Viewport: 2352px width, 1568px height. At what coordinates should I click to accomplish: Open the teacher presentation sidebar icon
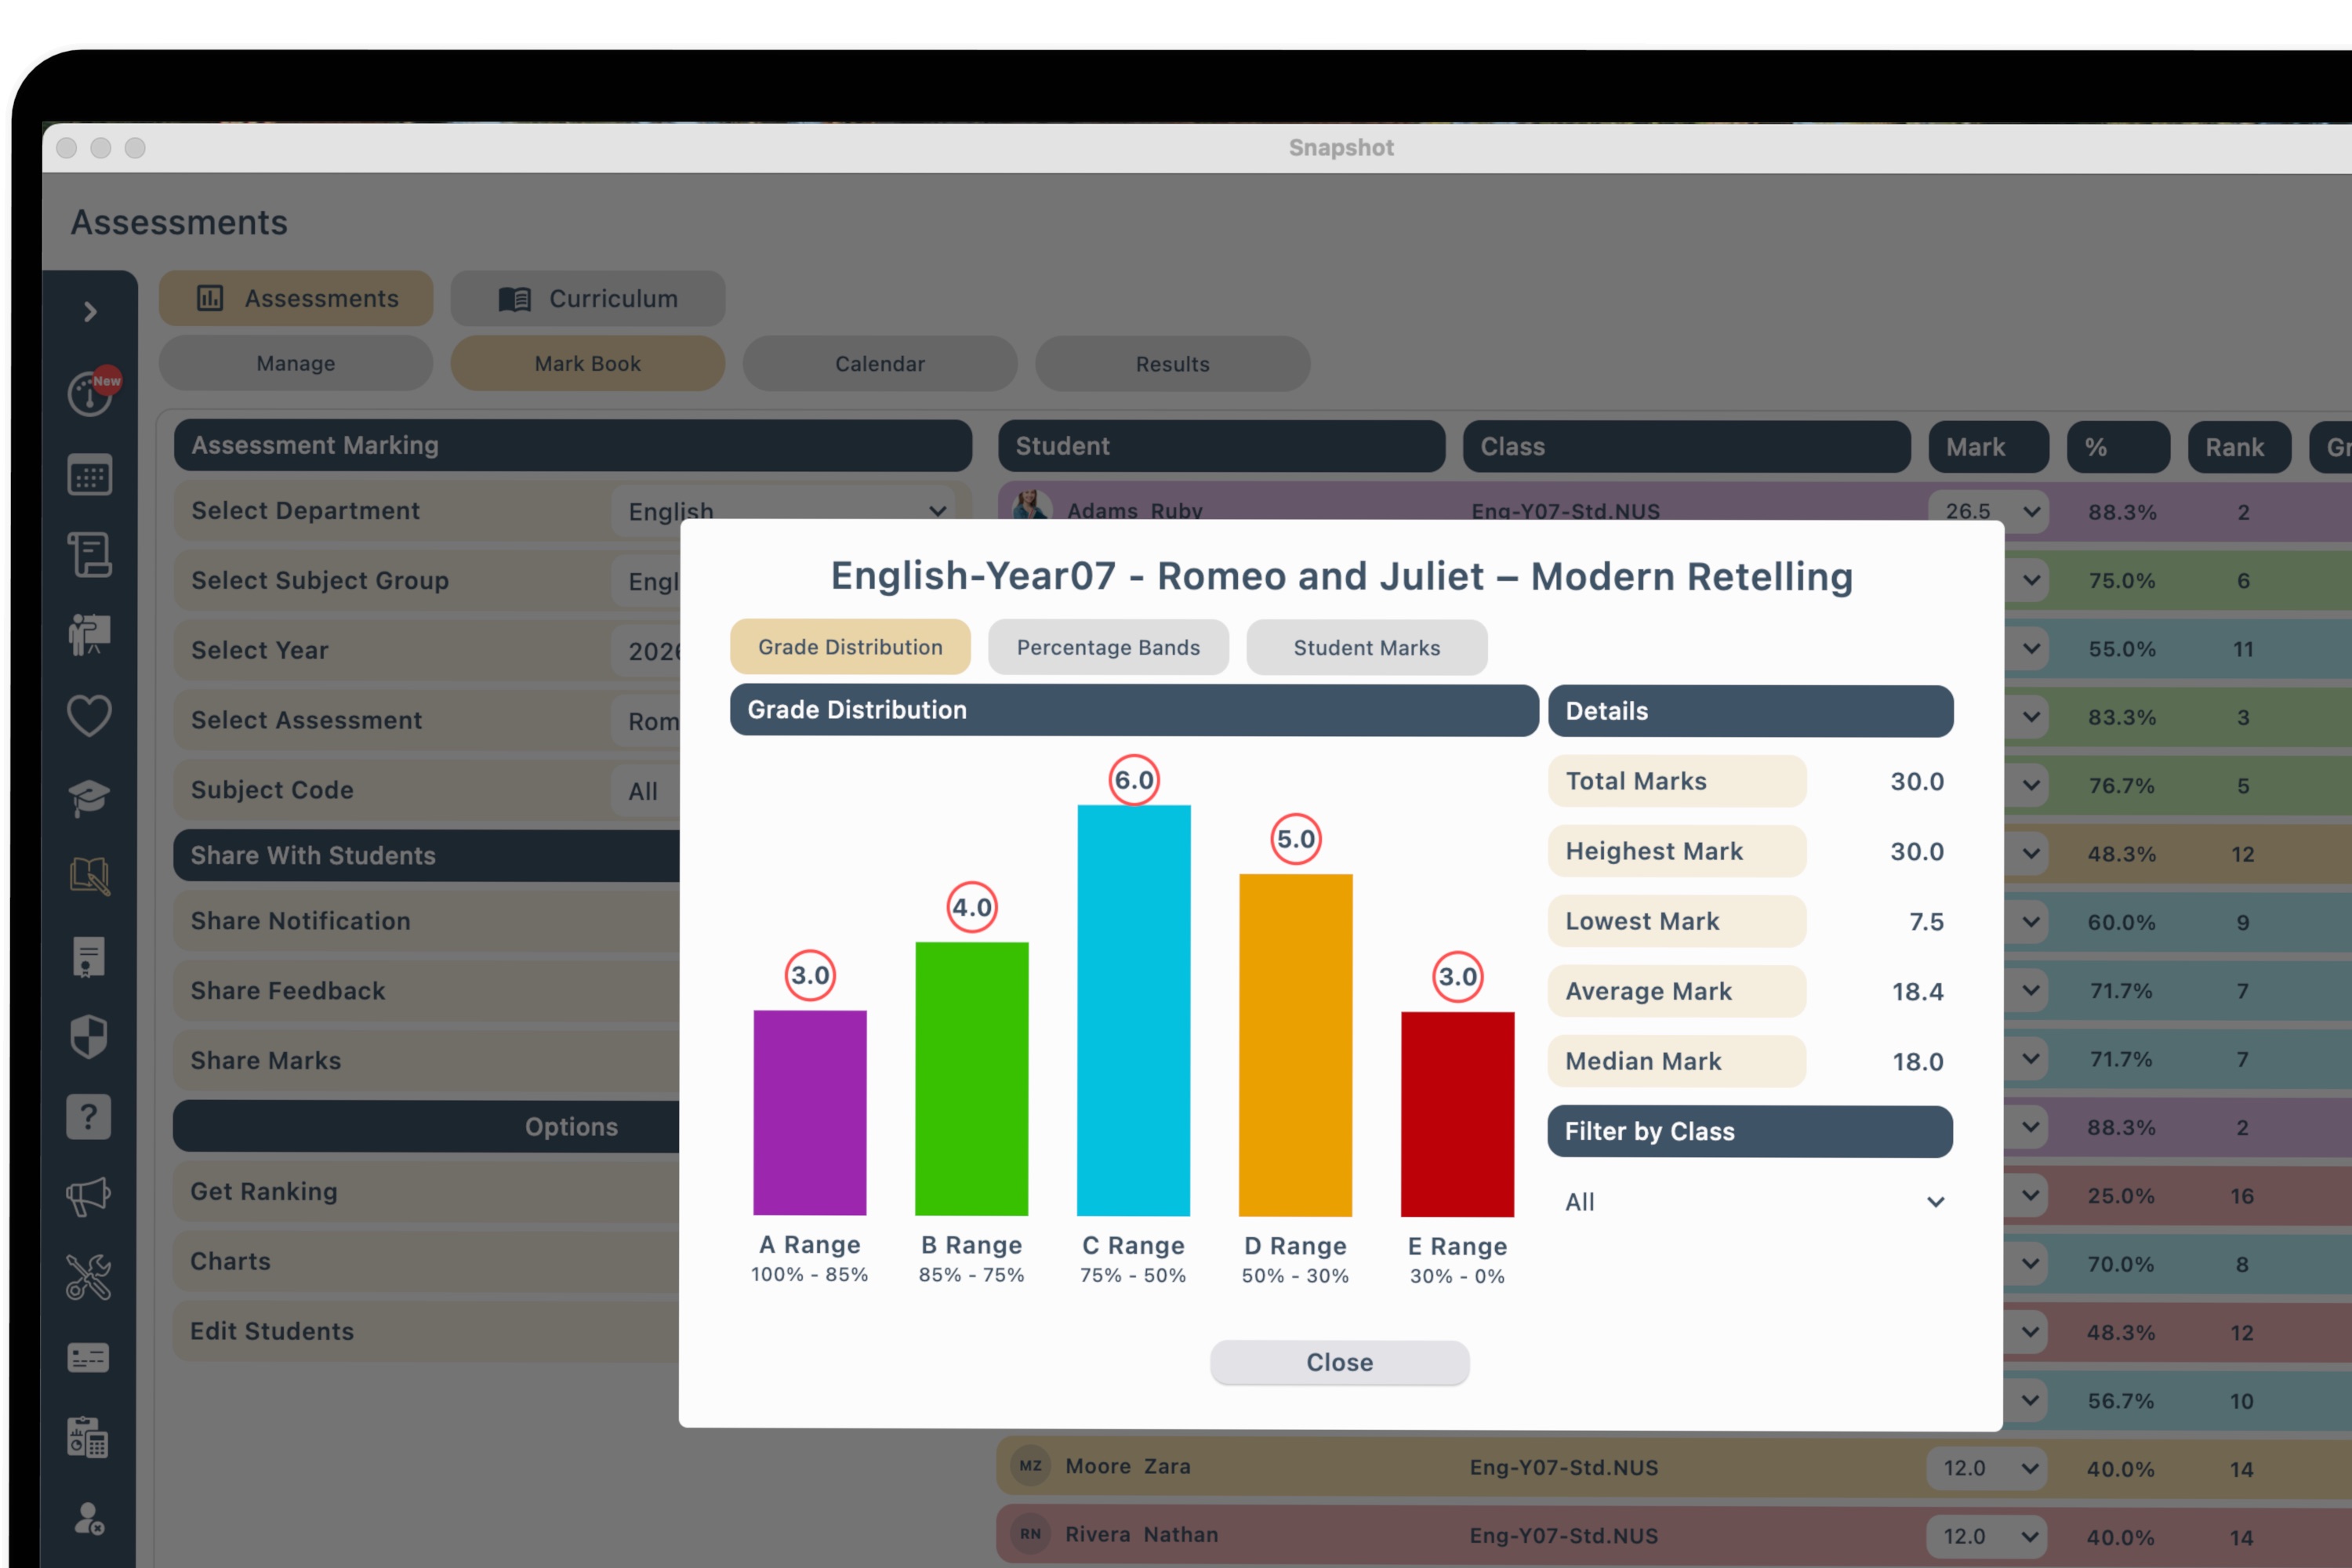[89, 634]
